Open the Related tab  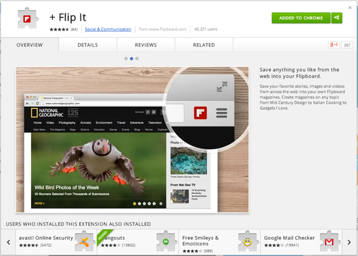[204, 45]
